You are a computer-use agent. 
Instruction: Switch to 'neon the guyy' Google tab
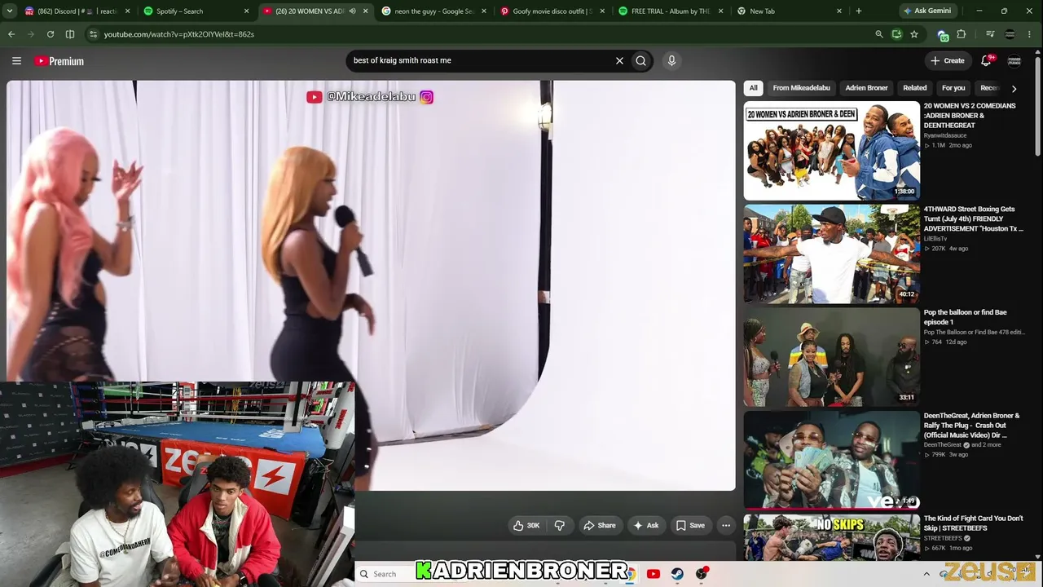pos(433,11)
